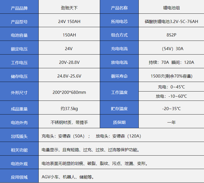Click the 放电:-10~60℃ temperature cell
This screenshot has height=183, width=204.
pos(171,96)
